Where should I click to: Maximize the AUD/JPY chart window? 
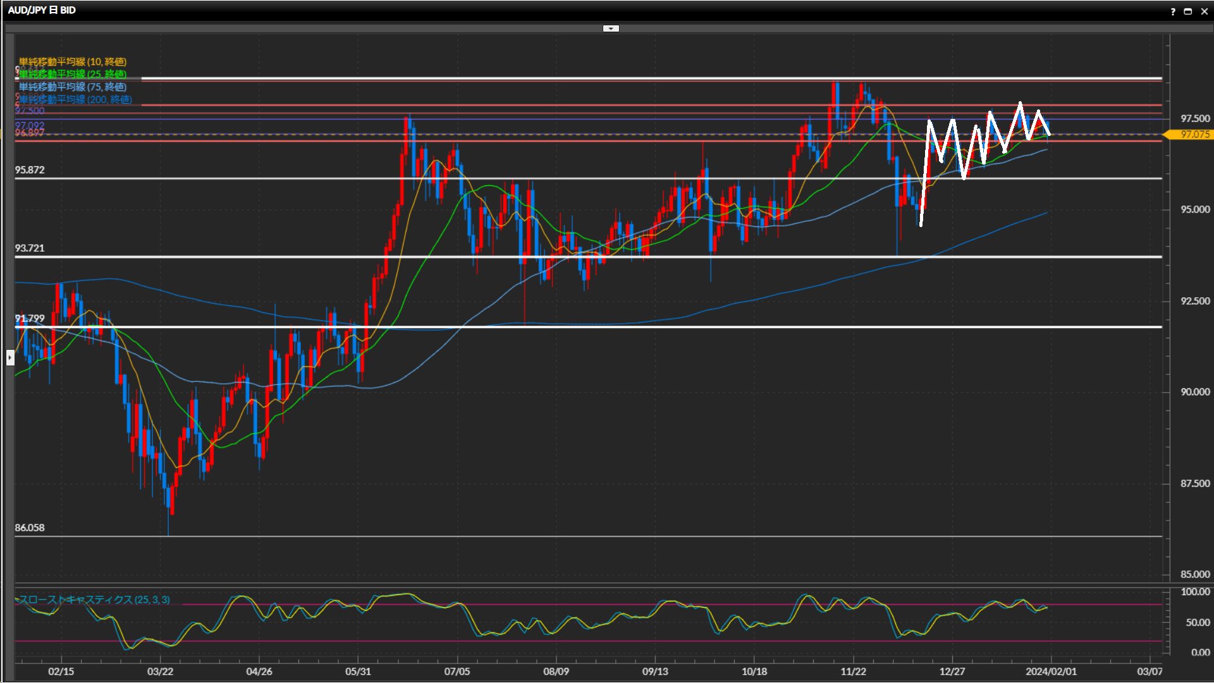coord(1188,11)
